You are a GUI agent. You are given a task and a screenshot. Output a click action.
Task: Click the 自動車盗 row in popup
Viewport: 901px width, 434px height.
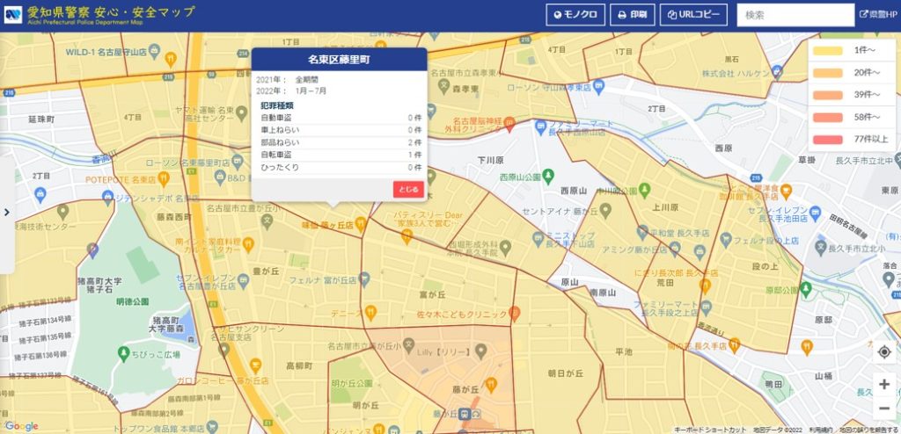[341, 118]
